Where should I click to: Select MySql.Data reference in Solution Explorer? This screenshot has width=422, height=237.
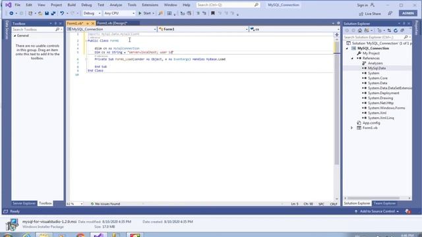pyautogui.click(x=377, y=68)
